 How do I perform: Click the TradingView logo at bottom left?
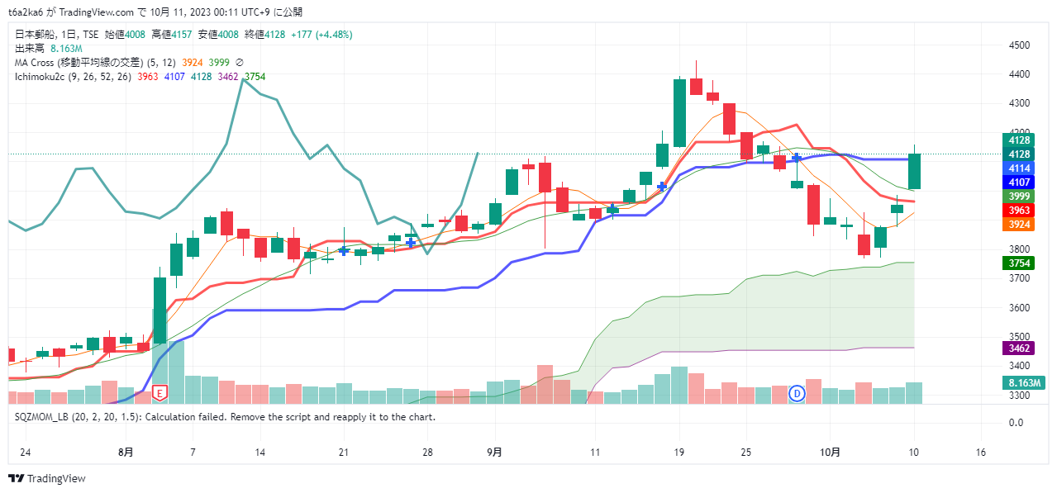point(47,479)
